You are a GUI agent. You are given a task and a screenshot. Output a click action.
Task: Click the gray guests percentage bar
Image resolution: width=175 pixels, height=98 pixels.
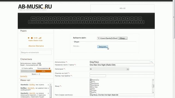28,71
